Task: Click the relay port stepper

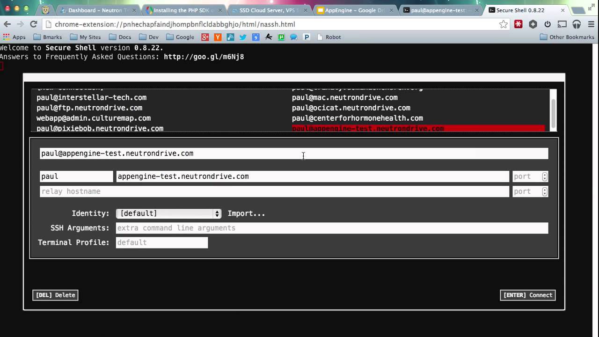Action: point(545,191)
